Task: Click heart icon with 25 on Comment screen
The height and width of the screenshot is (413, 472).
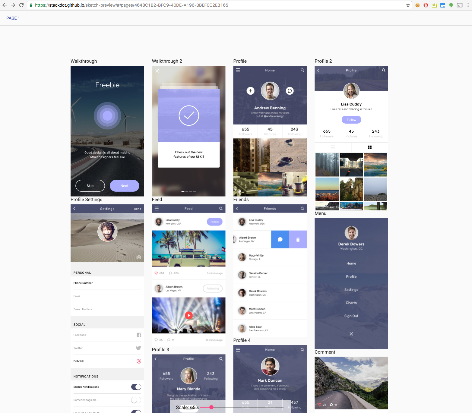Action: 320,405
